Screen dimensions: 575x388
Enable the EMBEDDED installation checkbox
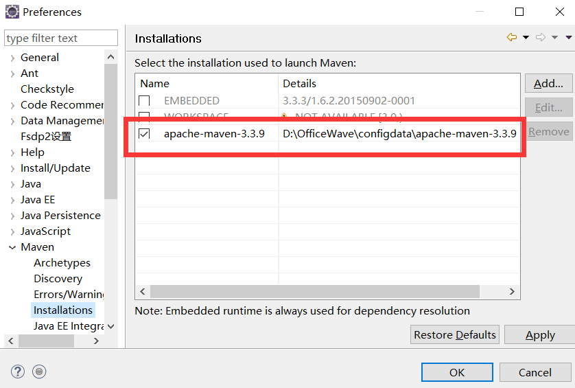click(144, 100)
